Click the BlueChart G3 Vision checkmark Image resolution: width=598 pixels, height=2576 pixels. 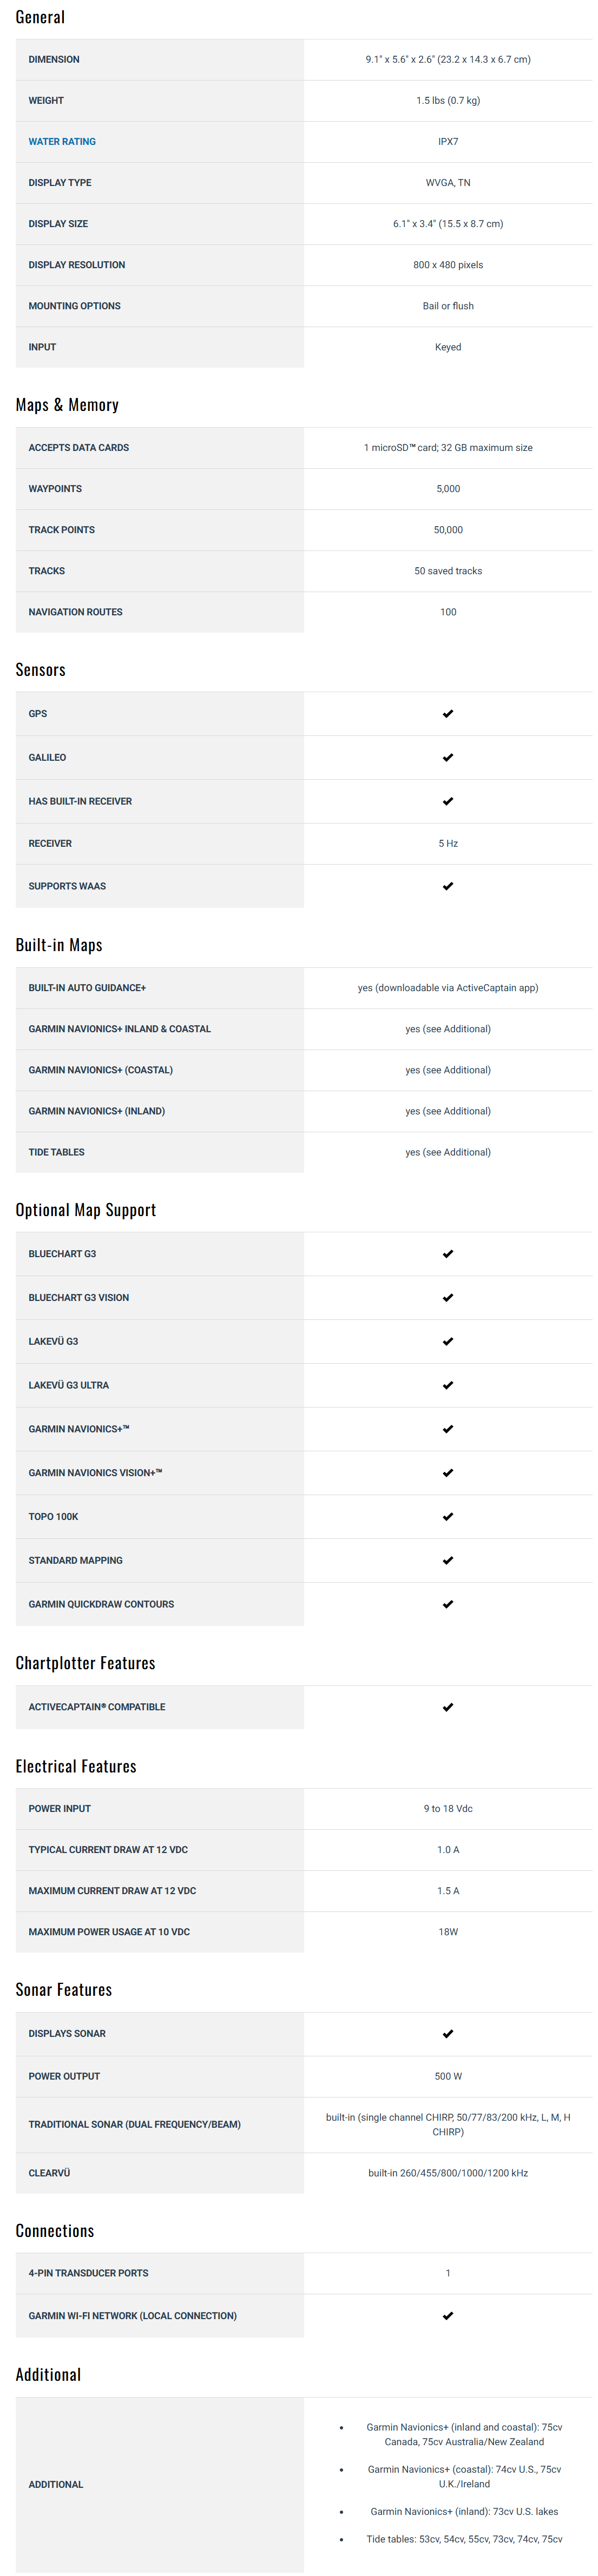pyautogui.click(x=448, y=1298)
